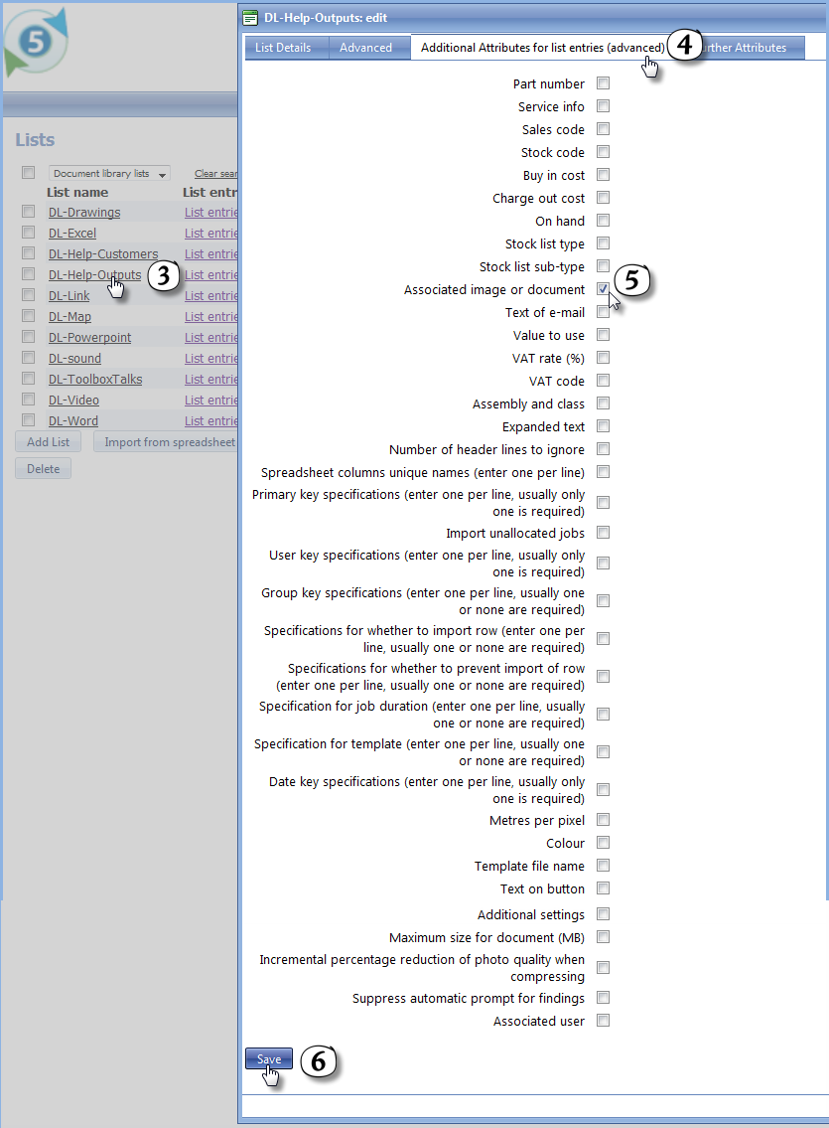Image resolution: width=829 pixels, height=1128 pixels.
Task: Check the Stock list type box
Action: [x=604, y=243]
